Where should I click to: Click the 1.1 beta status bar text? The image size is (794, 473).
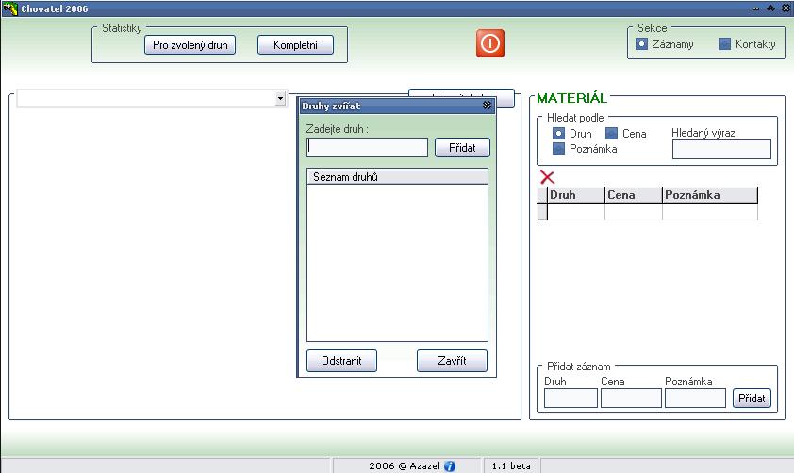click(x=511, y=465)
